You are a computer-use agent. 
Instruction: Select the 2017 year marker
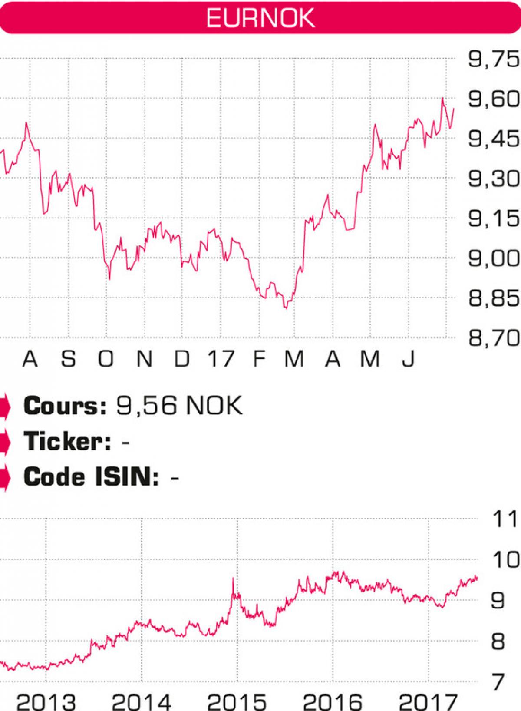coord(428,701)
